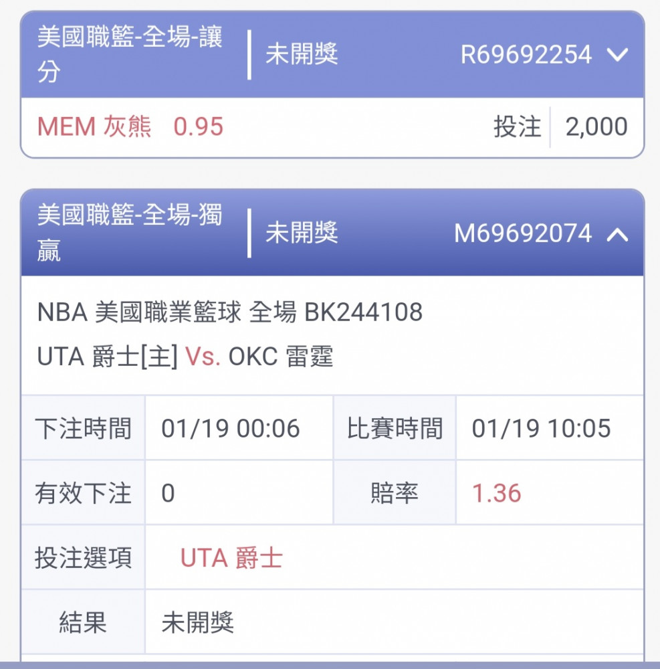This screenshot has height=669, width=660.
Task: Tap 有效下注 value 0
Action: pos(168,493)
